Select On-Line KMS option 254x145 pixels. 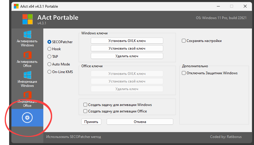pos(50,72)
